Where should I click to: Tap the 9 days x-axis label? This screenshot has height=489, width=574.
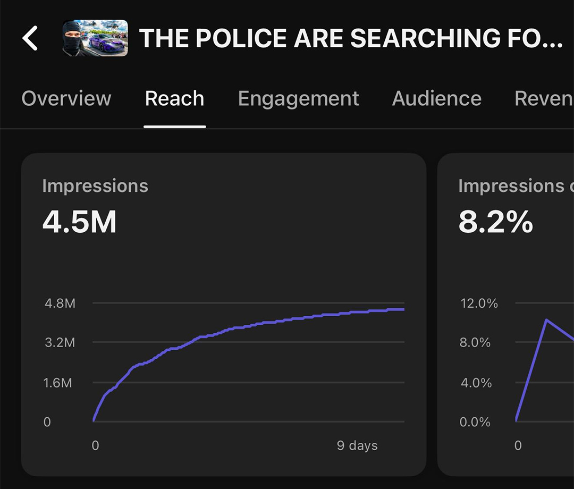click(357, 445)
